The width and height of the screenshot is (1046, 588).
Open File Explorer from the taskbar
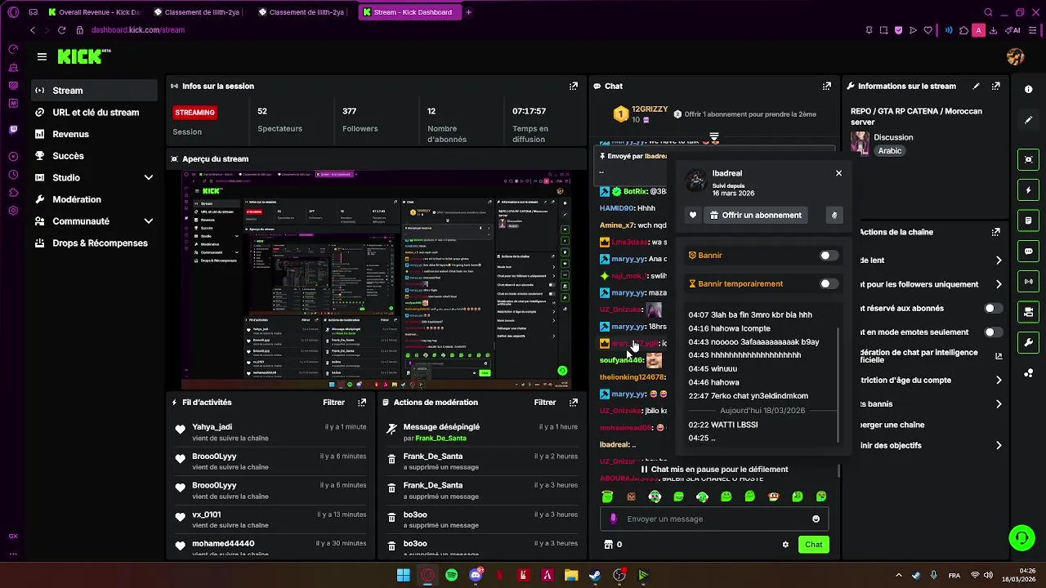click(571, 575)
